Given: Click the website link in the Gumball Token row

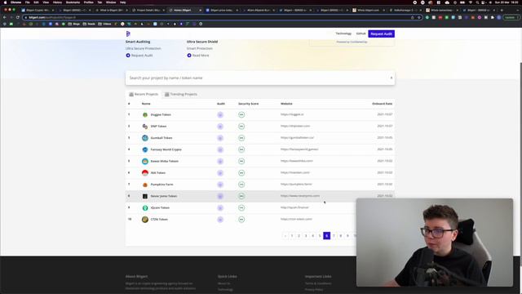Looking at the screenshot, I should coord(297,138).
